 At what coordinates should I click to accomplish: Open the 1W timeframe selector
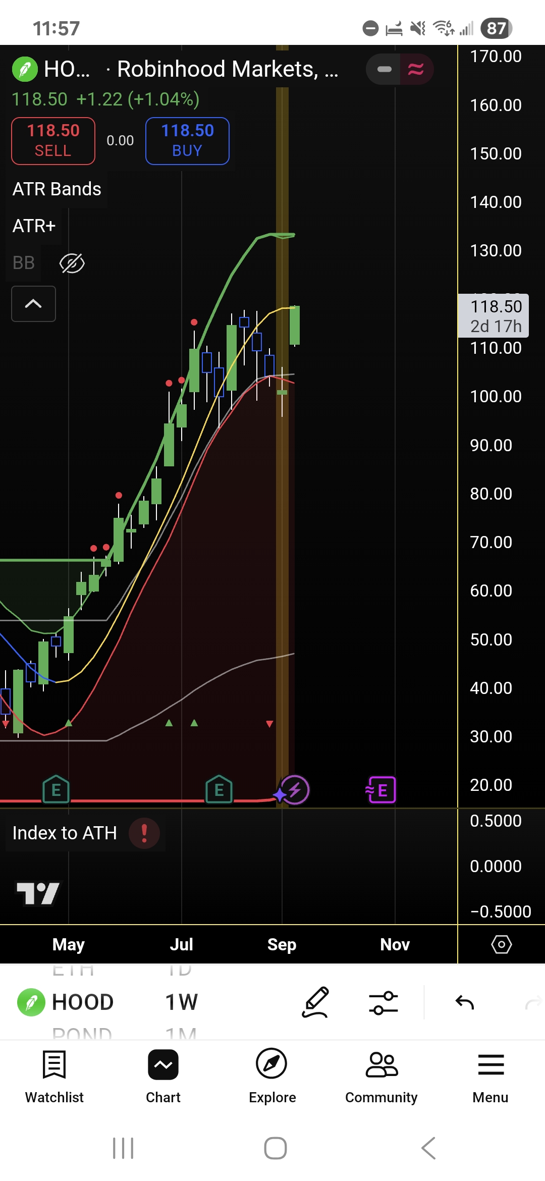(182, 1002)
